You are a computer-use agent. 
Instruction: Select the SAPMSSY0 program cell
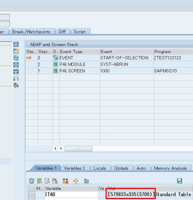173,71
